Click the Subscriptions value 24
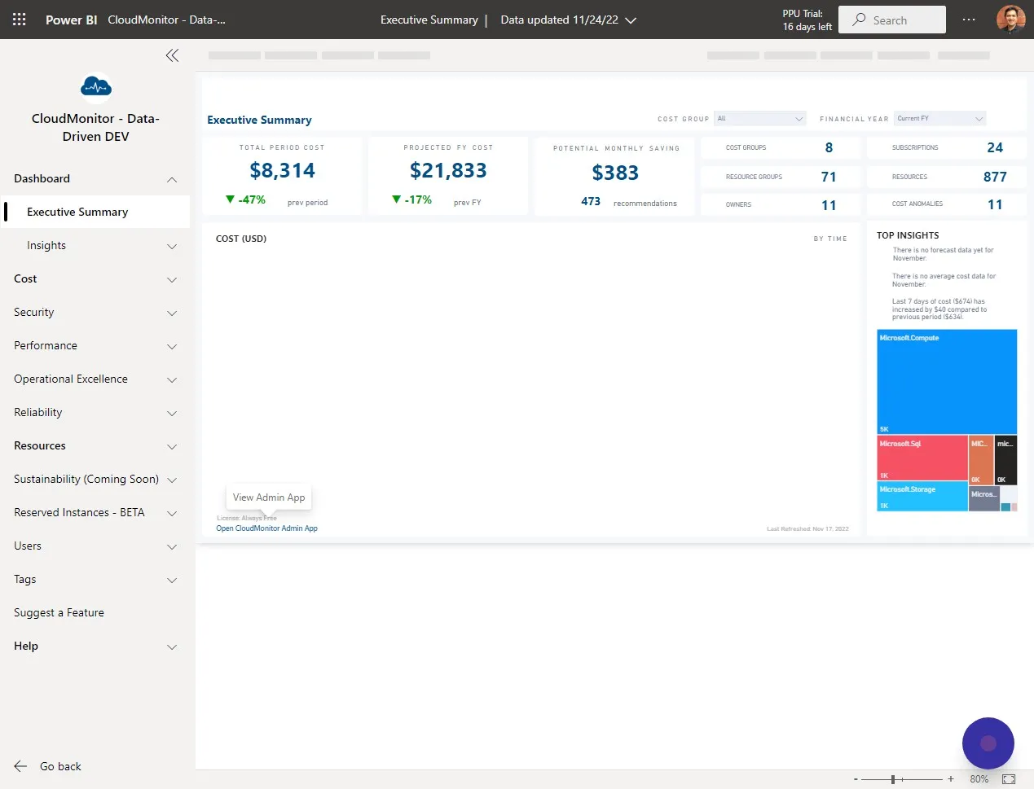This screenshot has width=1034, height=789. click(x=995, y=147)
